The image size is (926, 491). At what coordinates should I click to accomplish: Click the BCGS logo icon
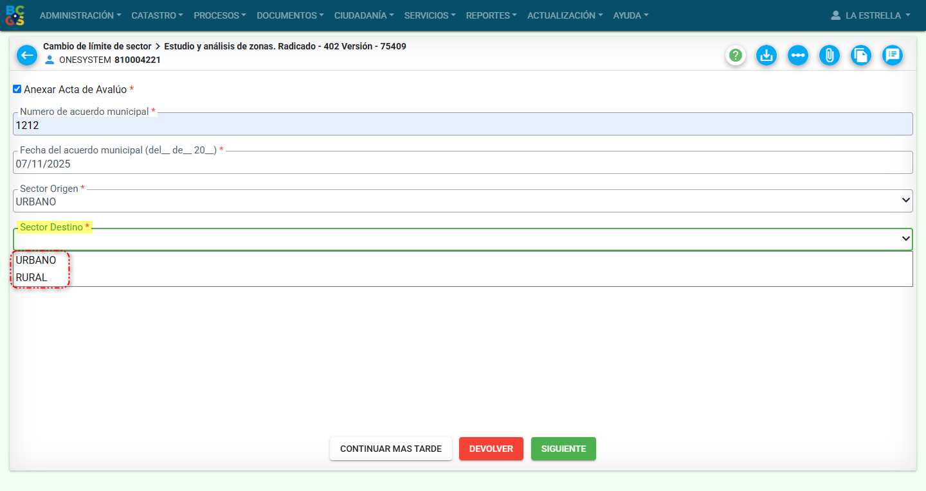pyautogui.click(x=15, y=15)
